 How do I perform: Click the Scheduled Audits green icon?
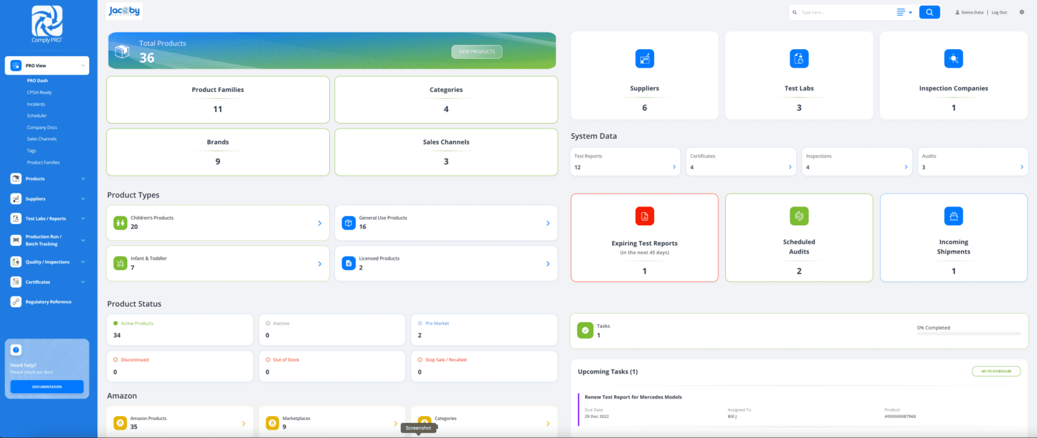pyautogui.click(x=798, y=216)
